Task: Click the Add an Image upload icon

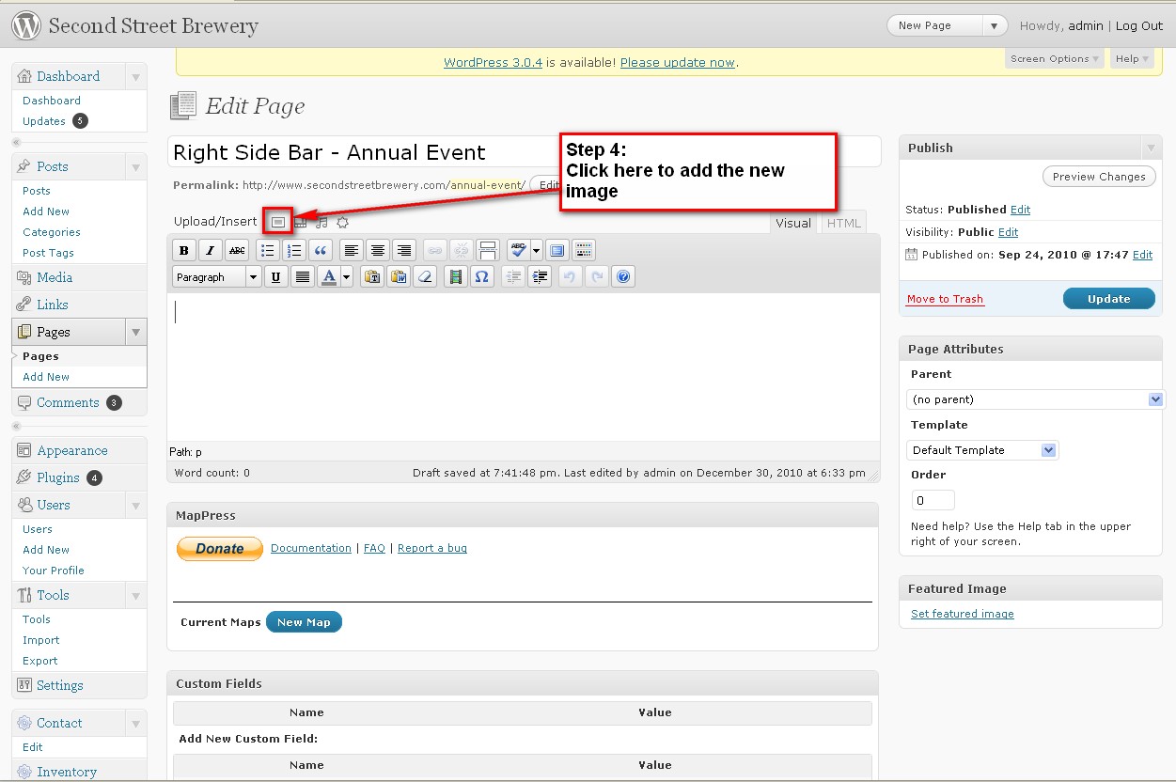Action: pos(278,223)
